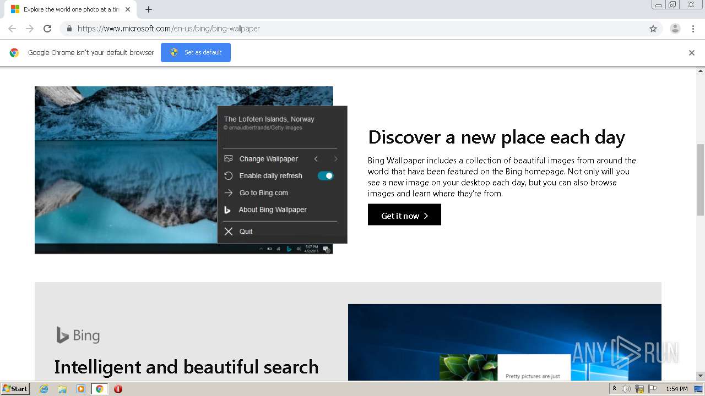The height and width of the screenshot is (396, 705).
Task: Click the red Opera taskbar icon
Action: [118, 389]
